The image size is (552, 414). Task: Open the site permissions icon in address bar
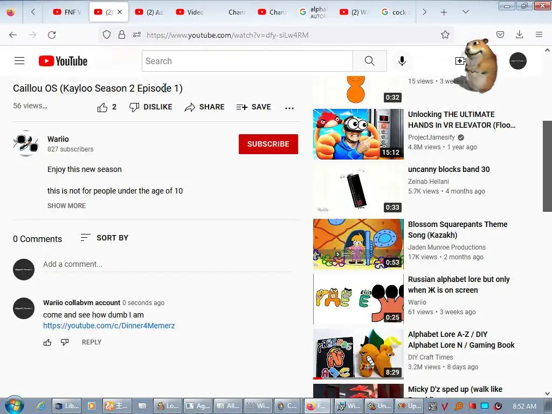point(137,34)
